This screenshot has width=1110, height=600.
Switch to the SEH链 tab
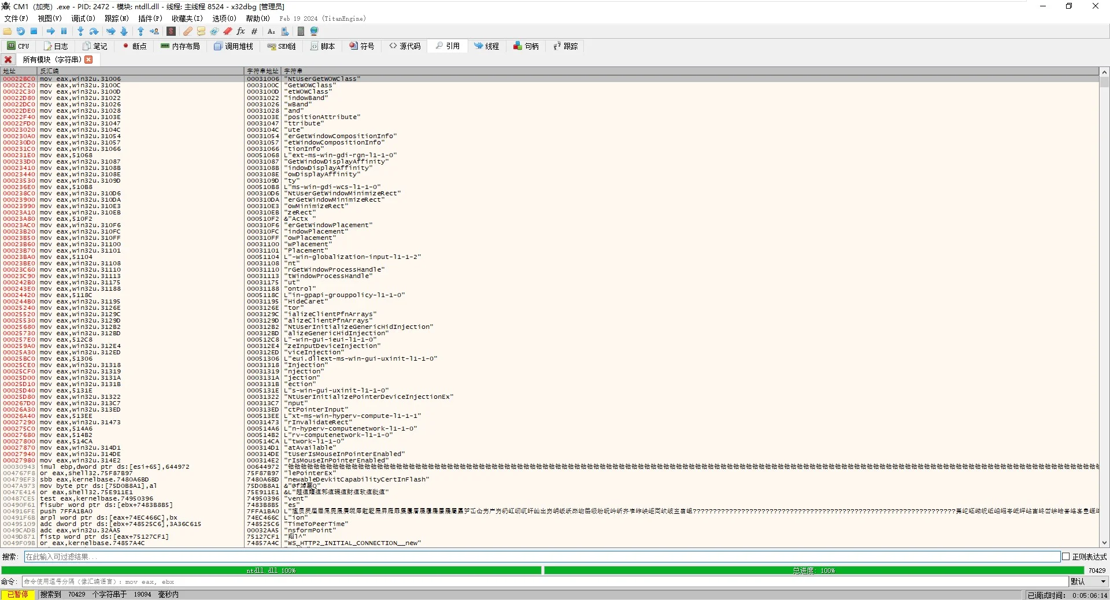coord(282,46)
